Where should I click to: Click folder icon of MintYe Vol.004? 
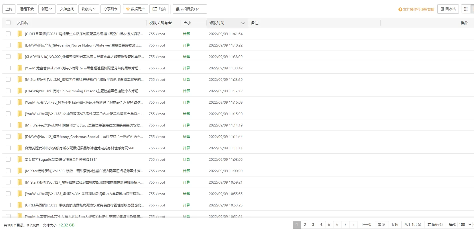20,125
